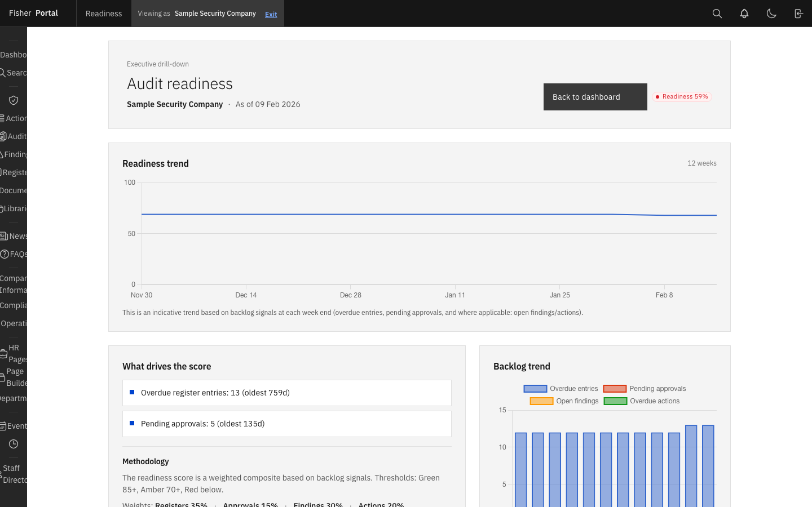The width and height of the screenshot is (812, 507).
Task: Click Exit to stop viewing as Sample Security Company
Action: (x=271, y=14)
